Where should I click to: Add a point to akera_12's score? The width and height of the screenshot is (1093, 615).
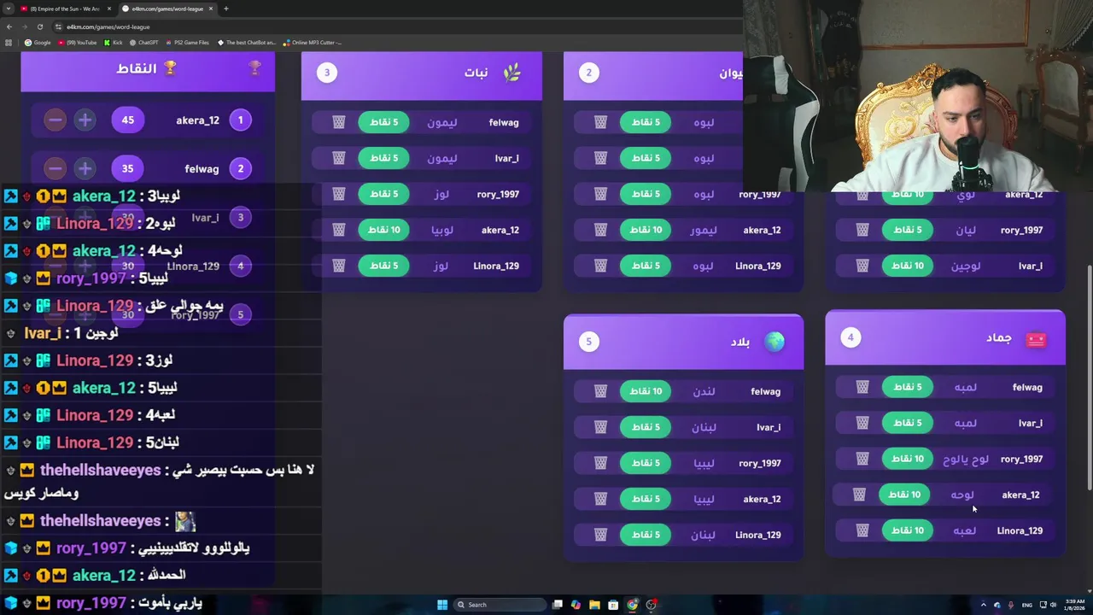click(85, 120)
